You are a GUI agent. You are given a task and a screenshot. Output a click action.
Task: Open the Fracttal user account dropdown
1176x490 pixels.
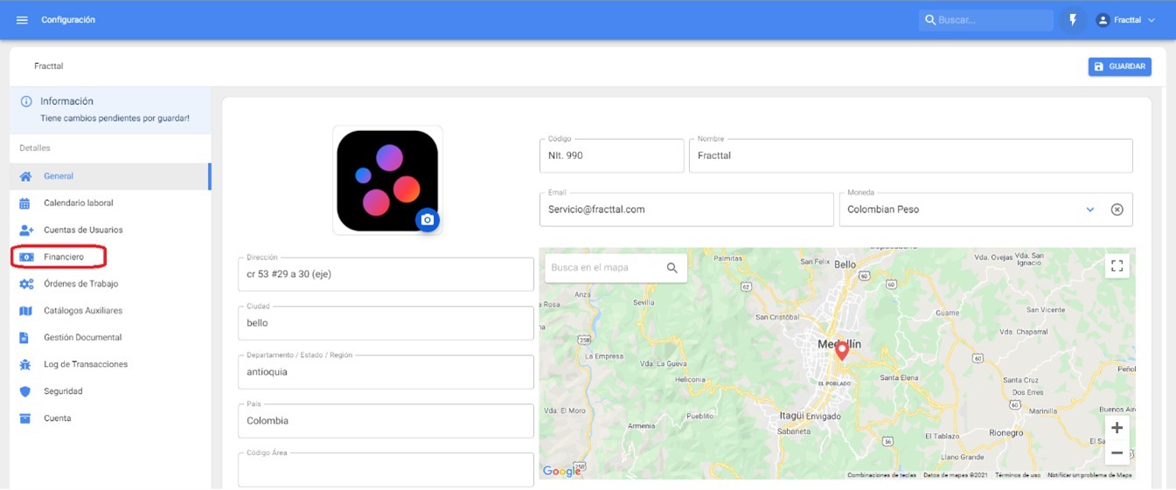pos(1125,20)
